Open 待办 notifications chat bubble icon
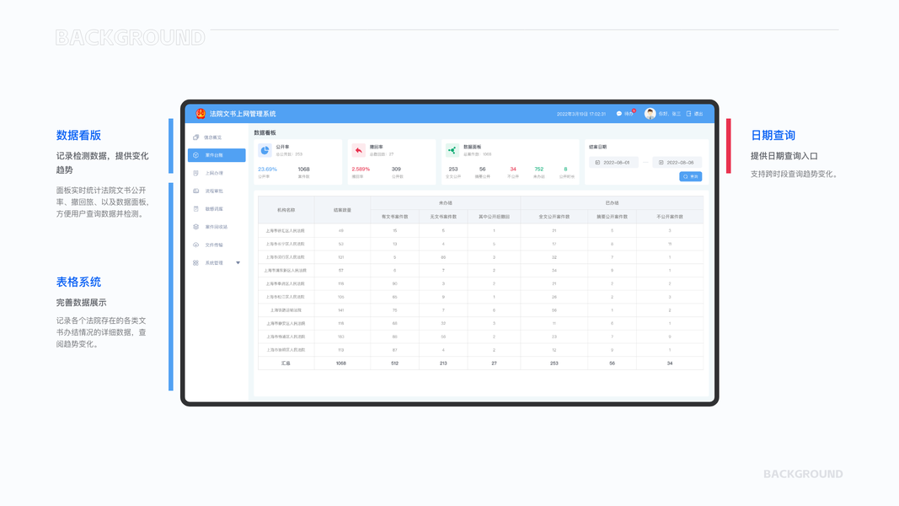The height and width of the screenshot is (506, 899). [618, 114]
